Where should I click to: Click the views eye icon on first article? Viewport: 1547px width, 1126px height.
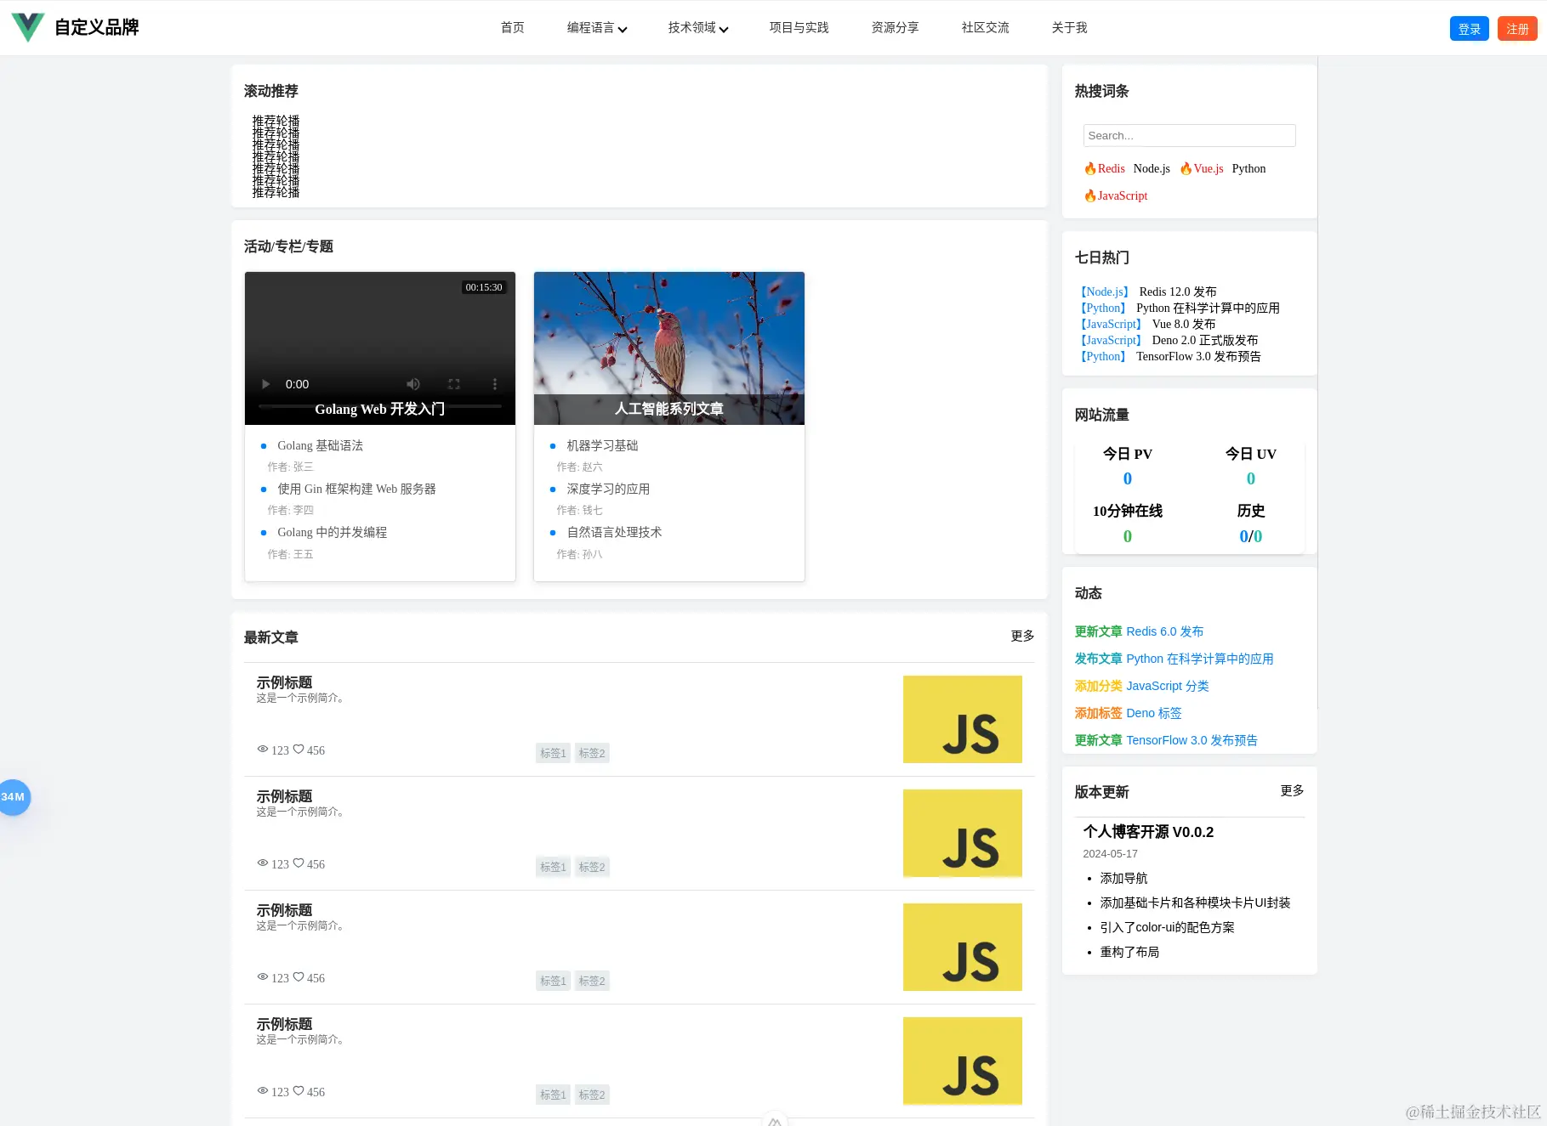[x=263, y=750]
